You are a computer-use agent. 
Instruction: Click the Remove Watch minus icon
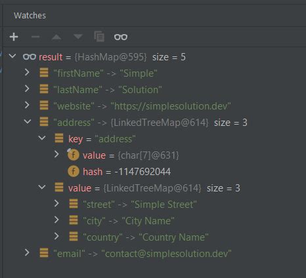pos(35,37)
